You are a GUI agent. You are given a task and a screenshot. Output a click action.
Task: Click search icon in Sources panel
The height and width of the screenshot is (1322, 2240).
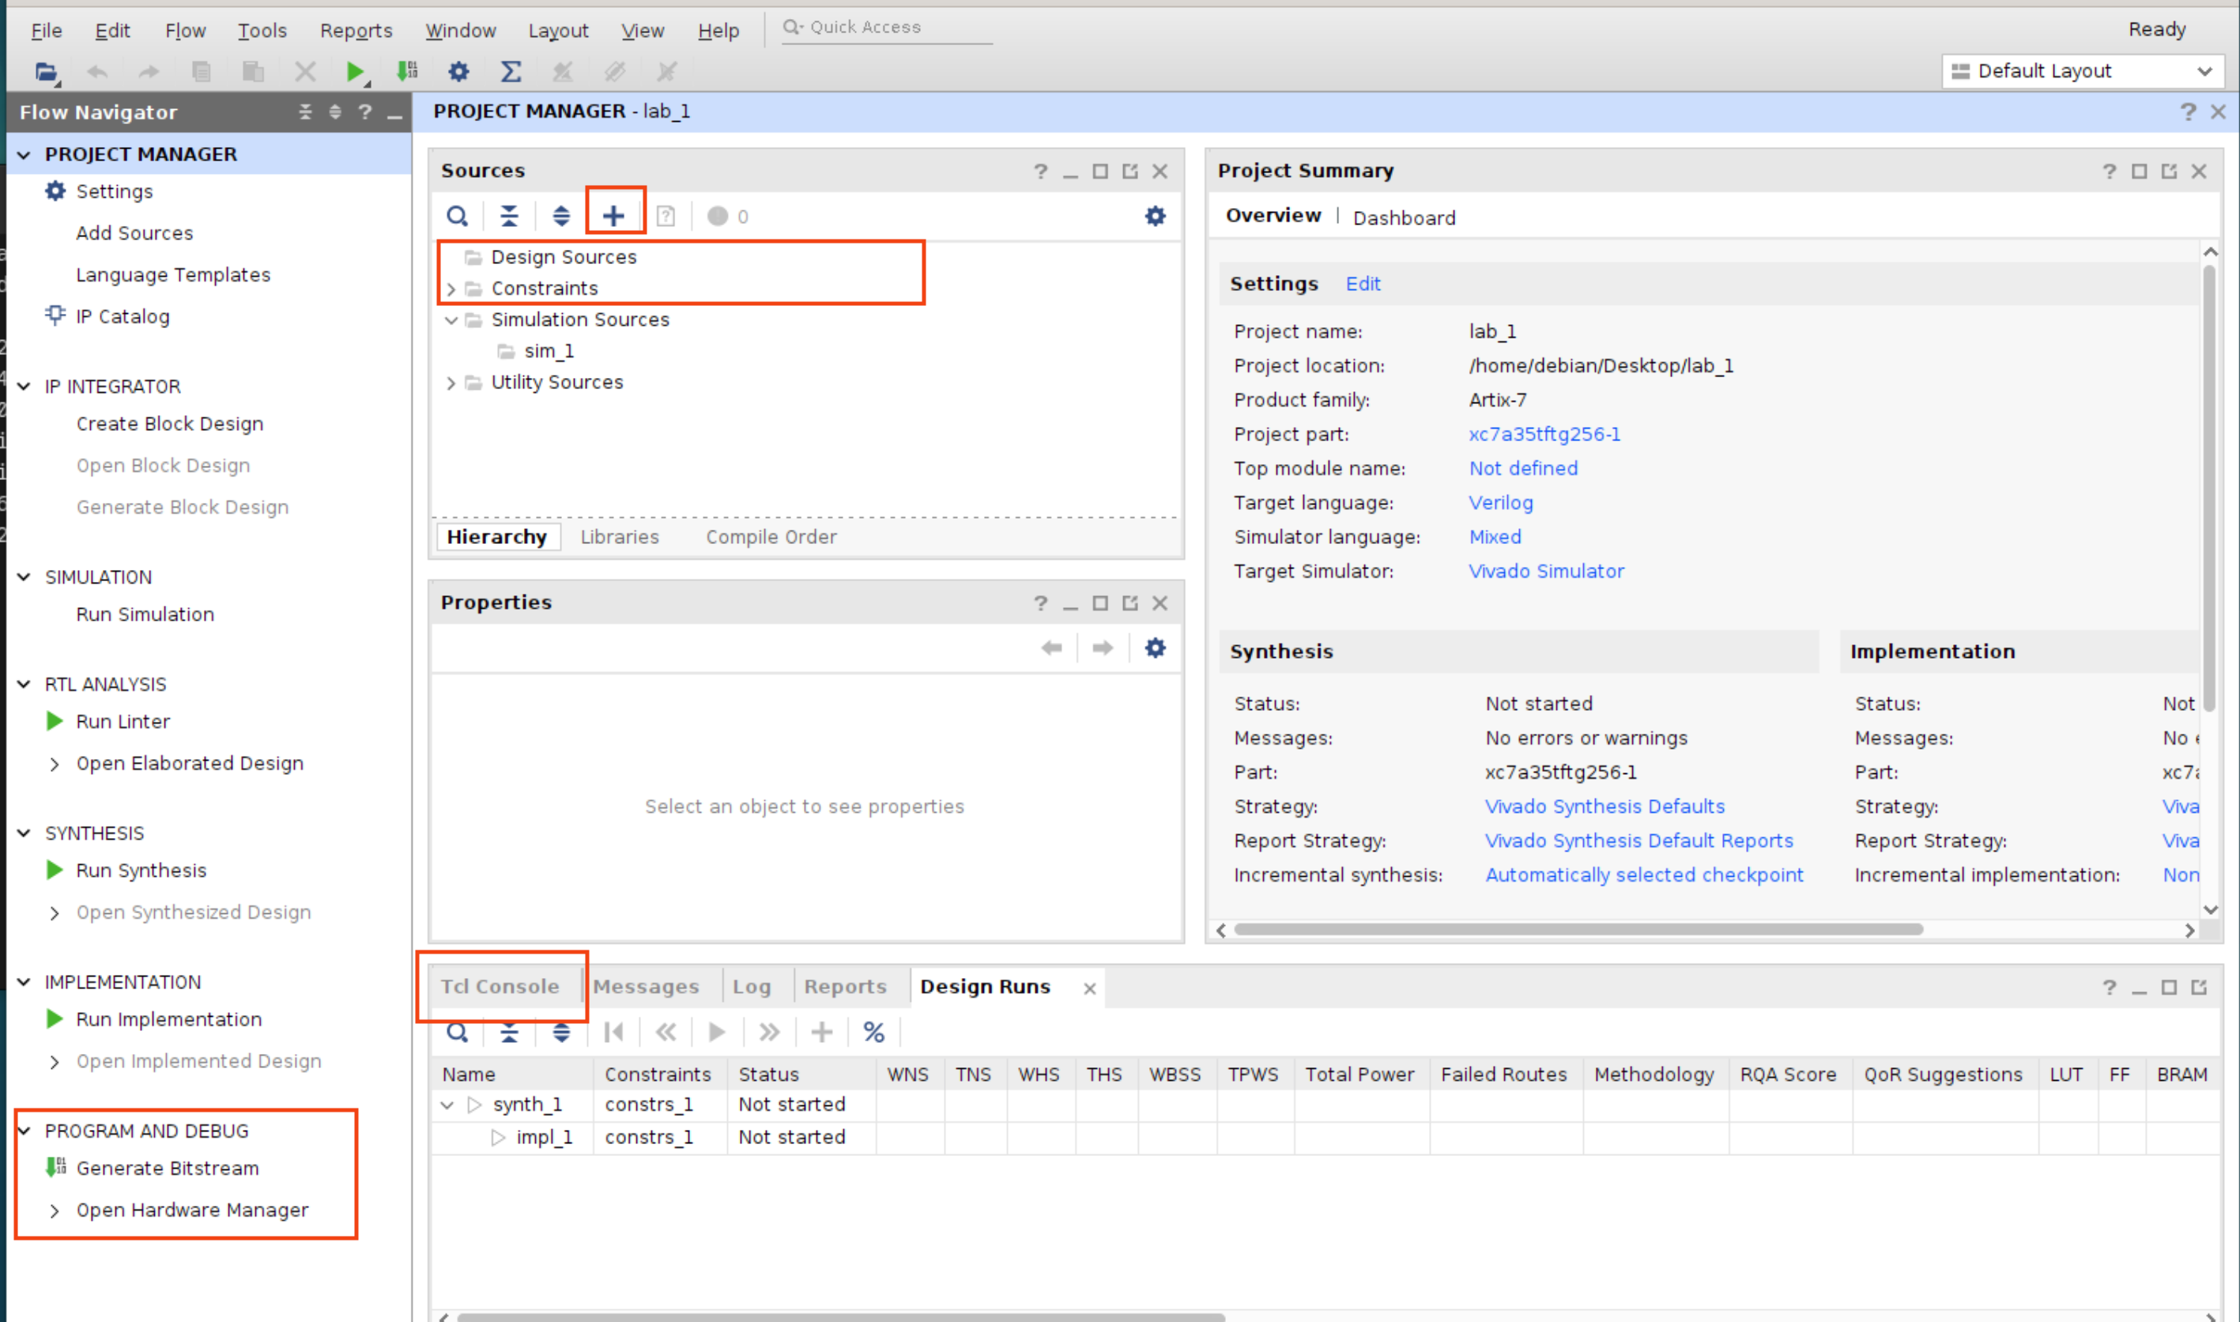pyautogui.click(x=457, y=216)
